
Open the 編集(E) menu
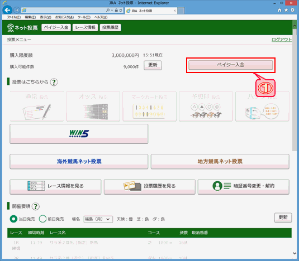click(30, 17)
